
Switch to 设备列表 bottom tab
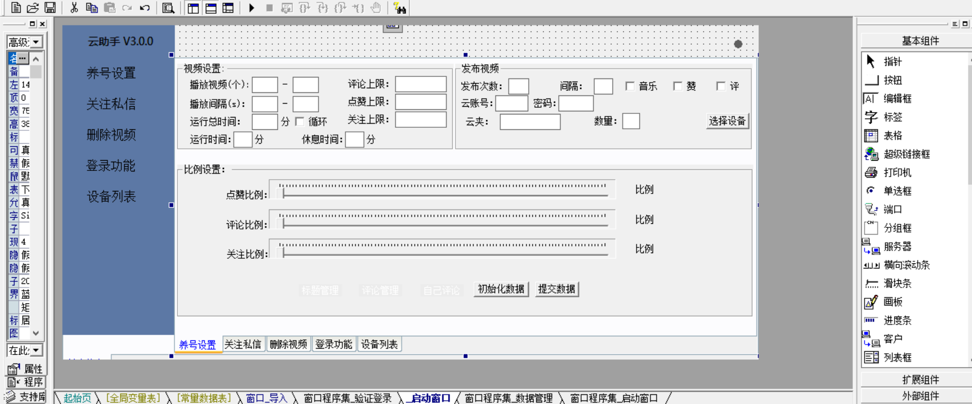(x=379, y=344)
